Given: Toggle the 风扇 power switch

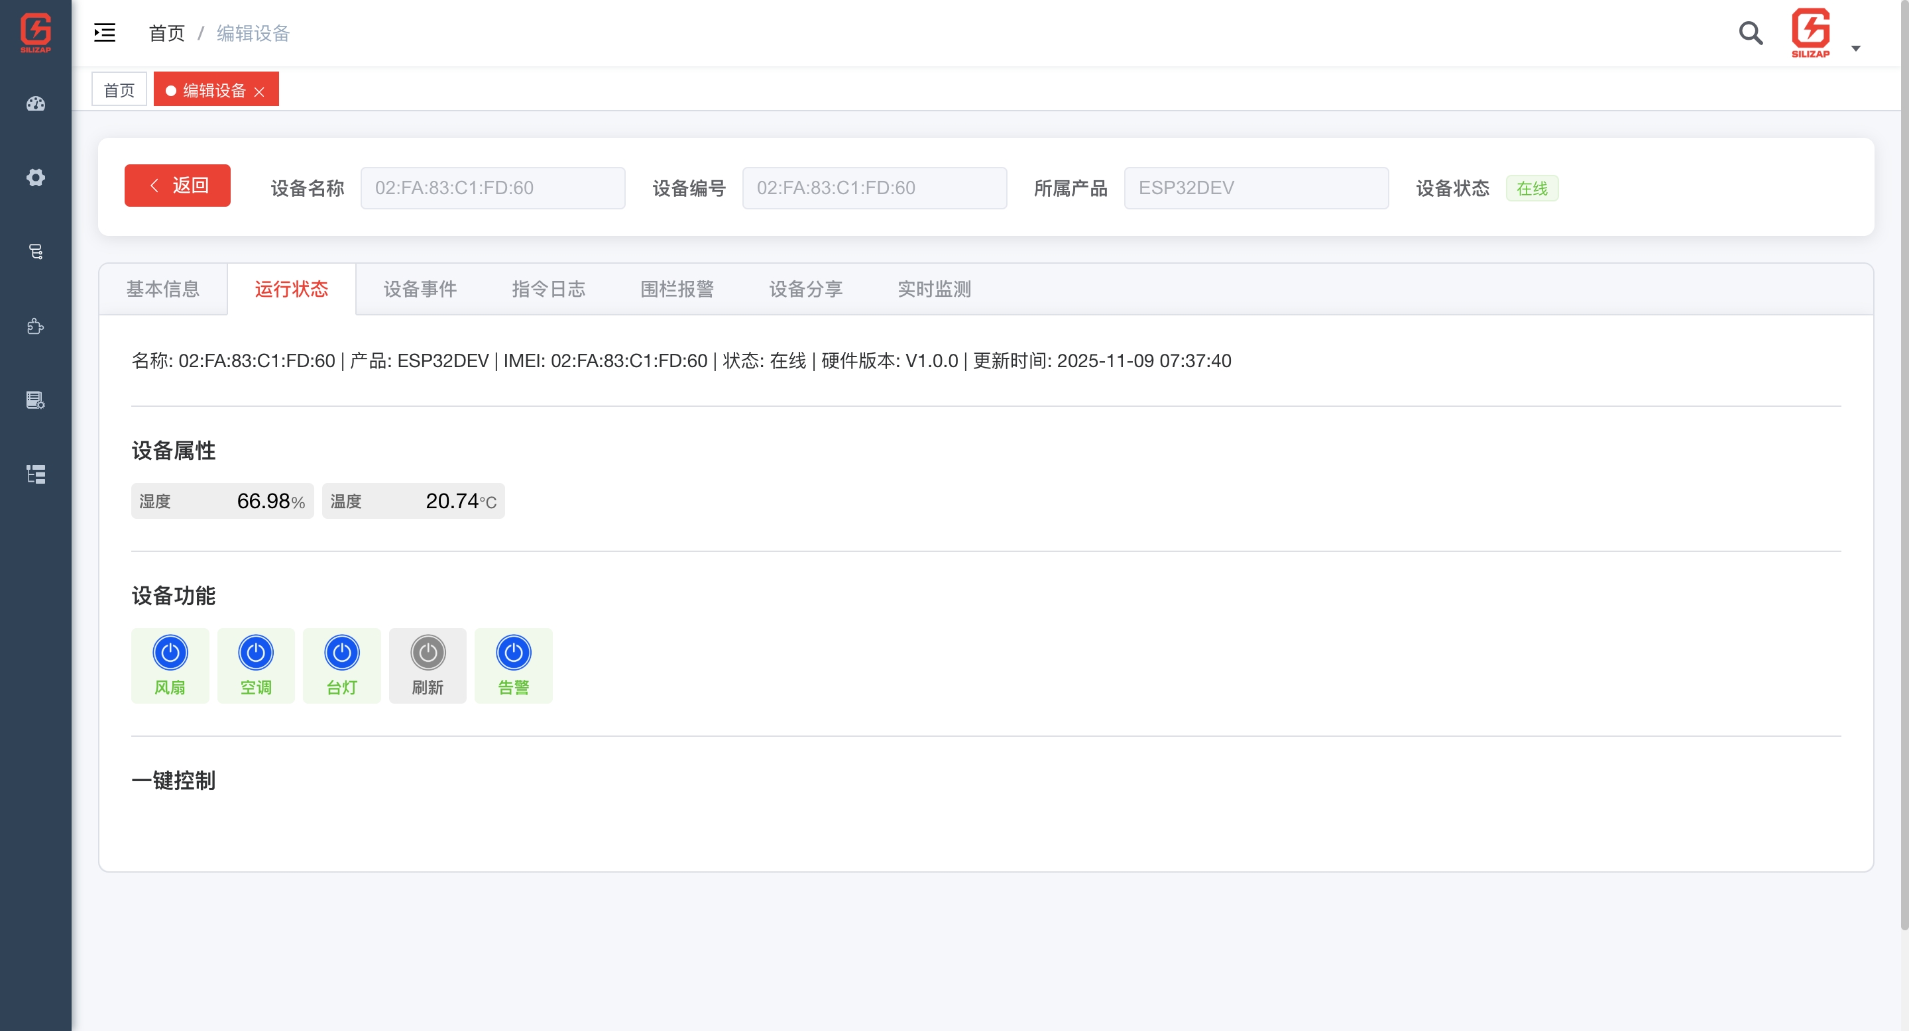Looking at the screenshot, I should coord(170,653).
